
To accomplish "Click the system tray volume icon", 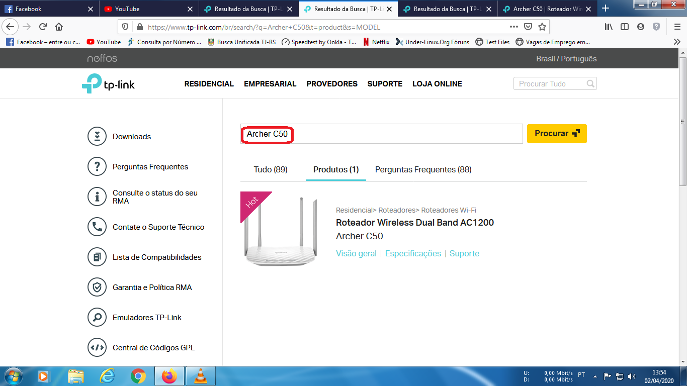I will pyautogui.click(x=632, y=376).
